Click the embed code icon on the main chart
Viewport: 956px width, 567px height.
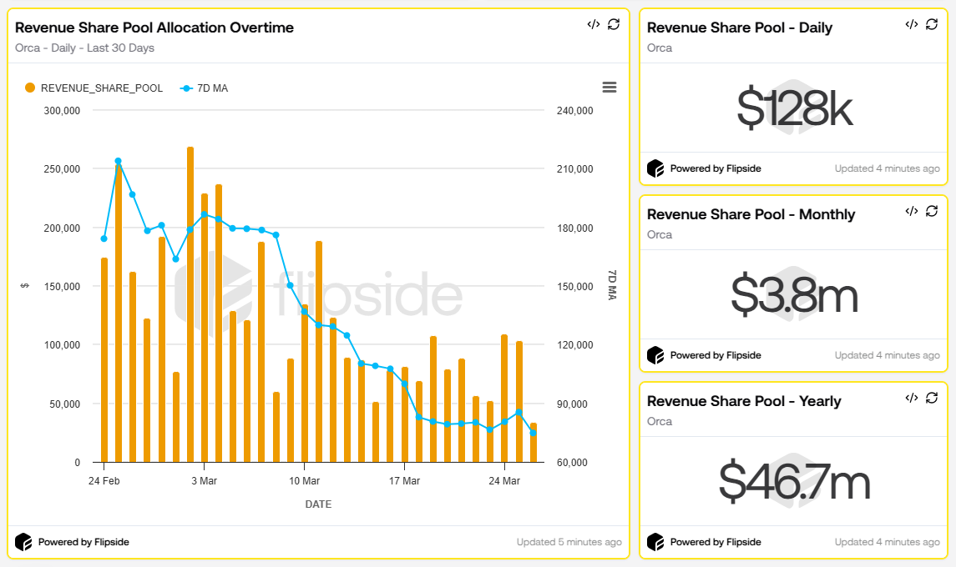[593, 25]
